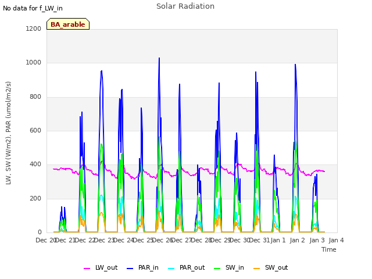Click the 1200 y-axis tick label

[x=34, y=28]
